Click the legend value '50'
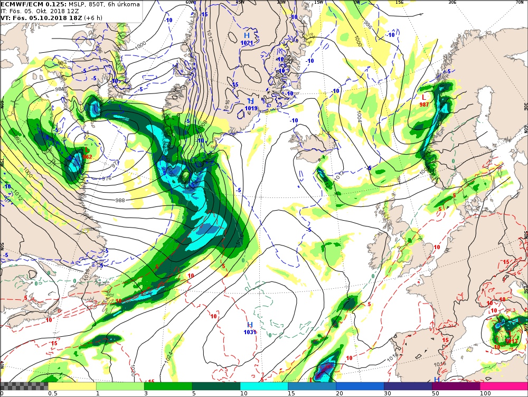 [436, 393]
